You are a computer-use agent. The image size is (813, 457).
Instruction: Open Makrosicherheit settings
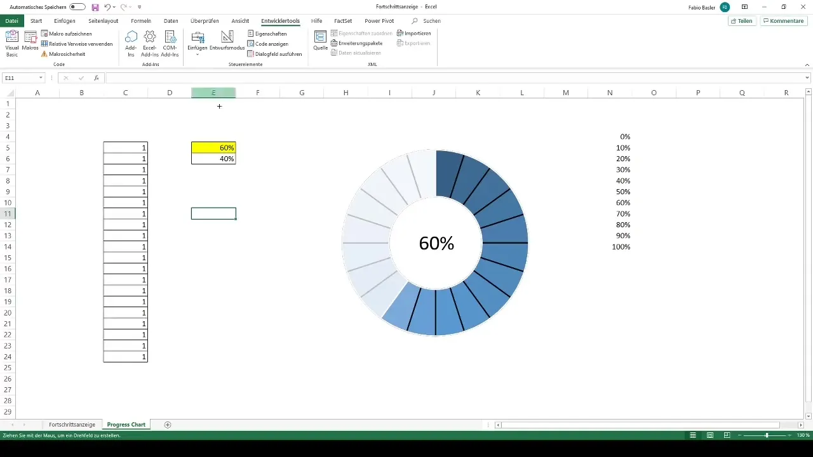[x=62, y=54]
